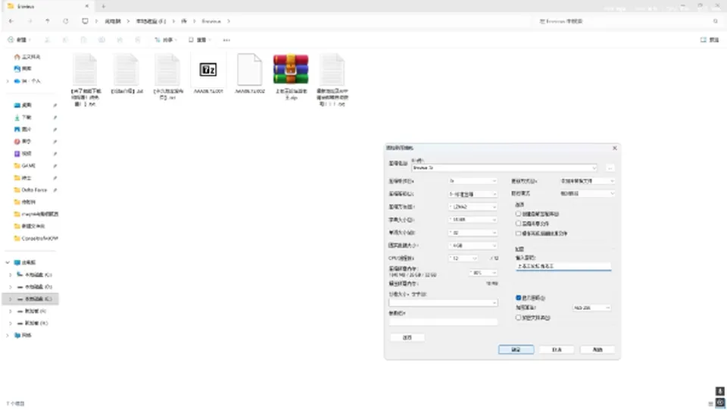Select the 7z archive file AAA06.7z.001
727x410 pixels.
coord(208,74)
